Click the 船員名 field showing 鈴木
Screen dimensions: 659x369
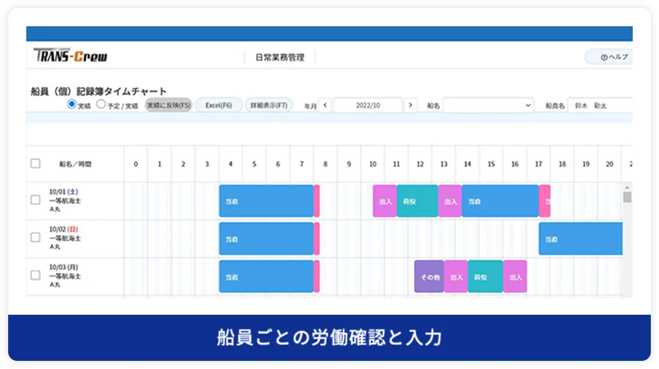pyautogui.click(x=600, y=105)
